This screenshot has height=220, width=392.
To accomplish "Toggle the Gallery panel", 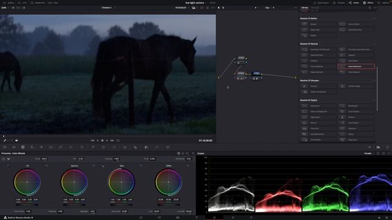I will pos(8,2).
